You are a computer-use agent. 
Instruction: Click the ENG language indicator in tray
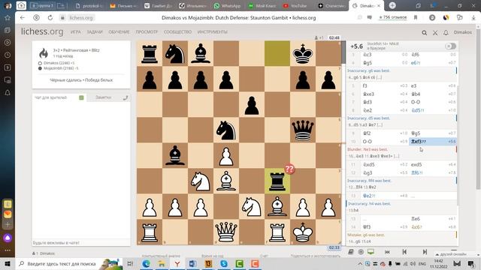[x=422, y=264]
